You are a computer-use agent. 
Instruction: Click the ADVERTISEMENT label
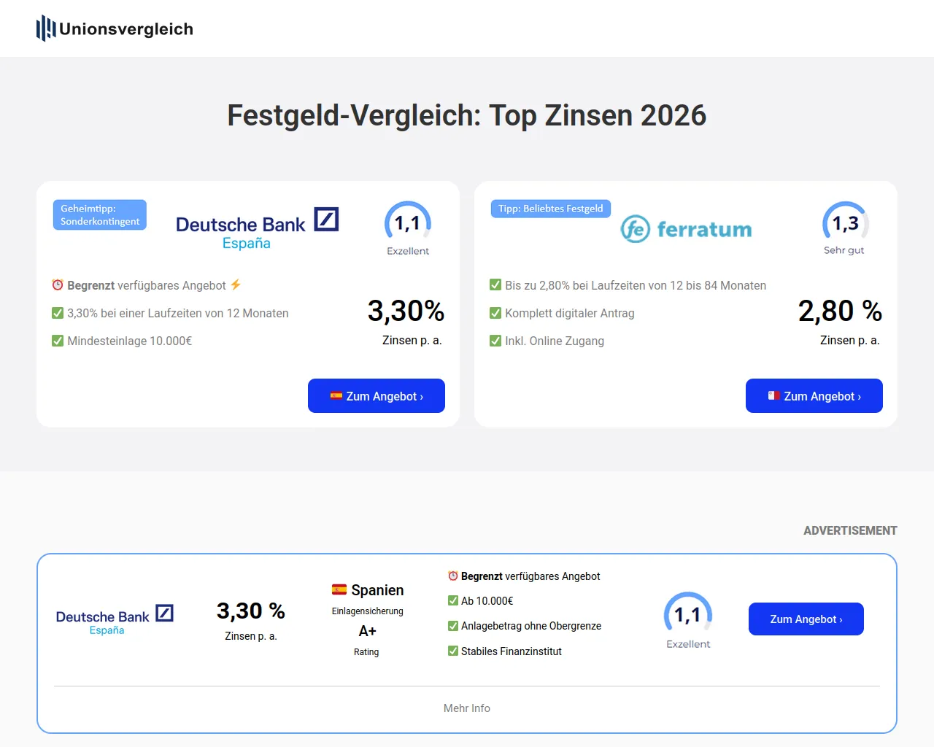[x=850, y=530]
